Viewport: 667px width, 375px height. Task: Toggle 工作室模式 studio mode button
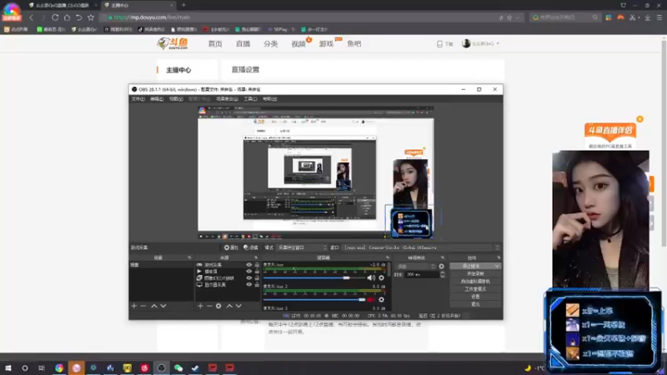[x=475, y=289]
